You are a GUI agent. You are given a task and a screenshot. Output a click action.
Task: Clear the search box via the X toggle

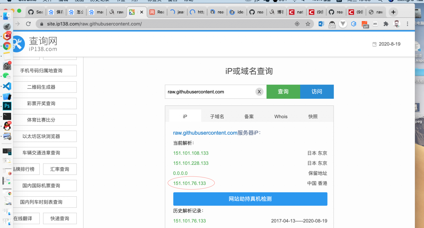pos(259,92)
